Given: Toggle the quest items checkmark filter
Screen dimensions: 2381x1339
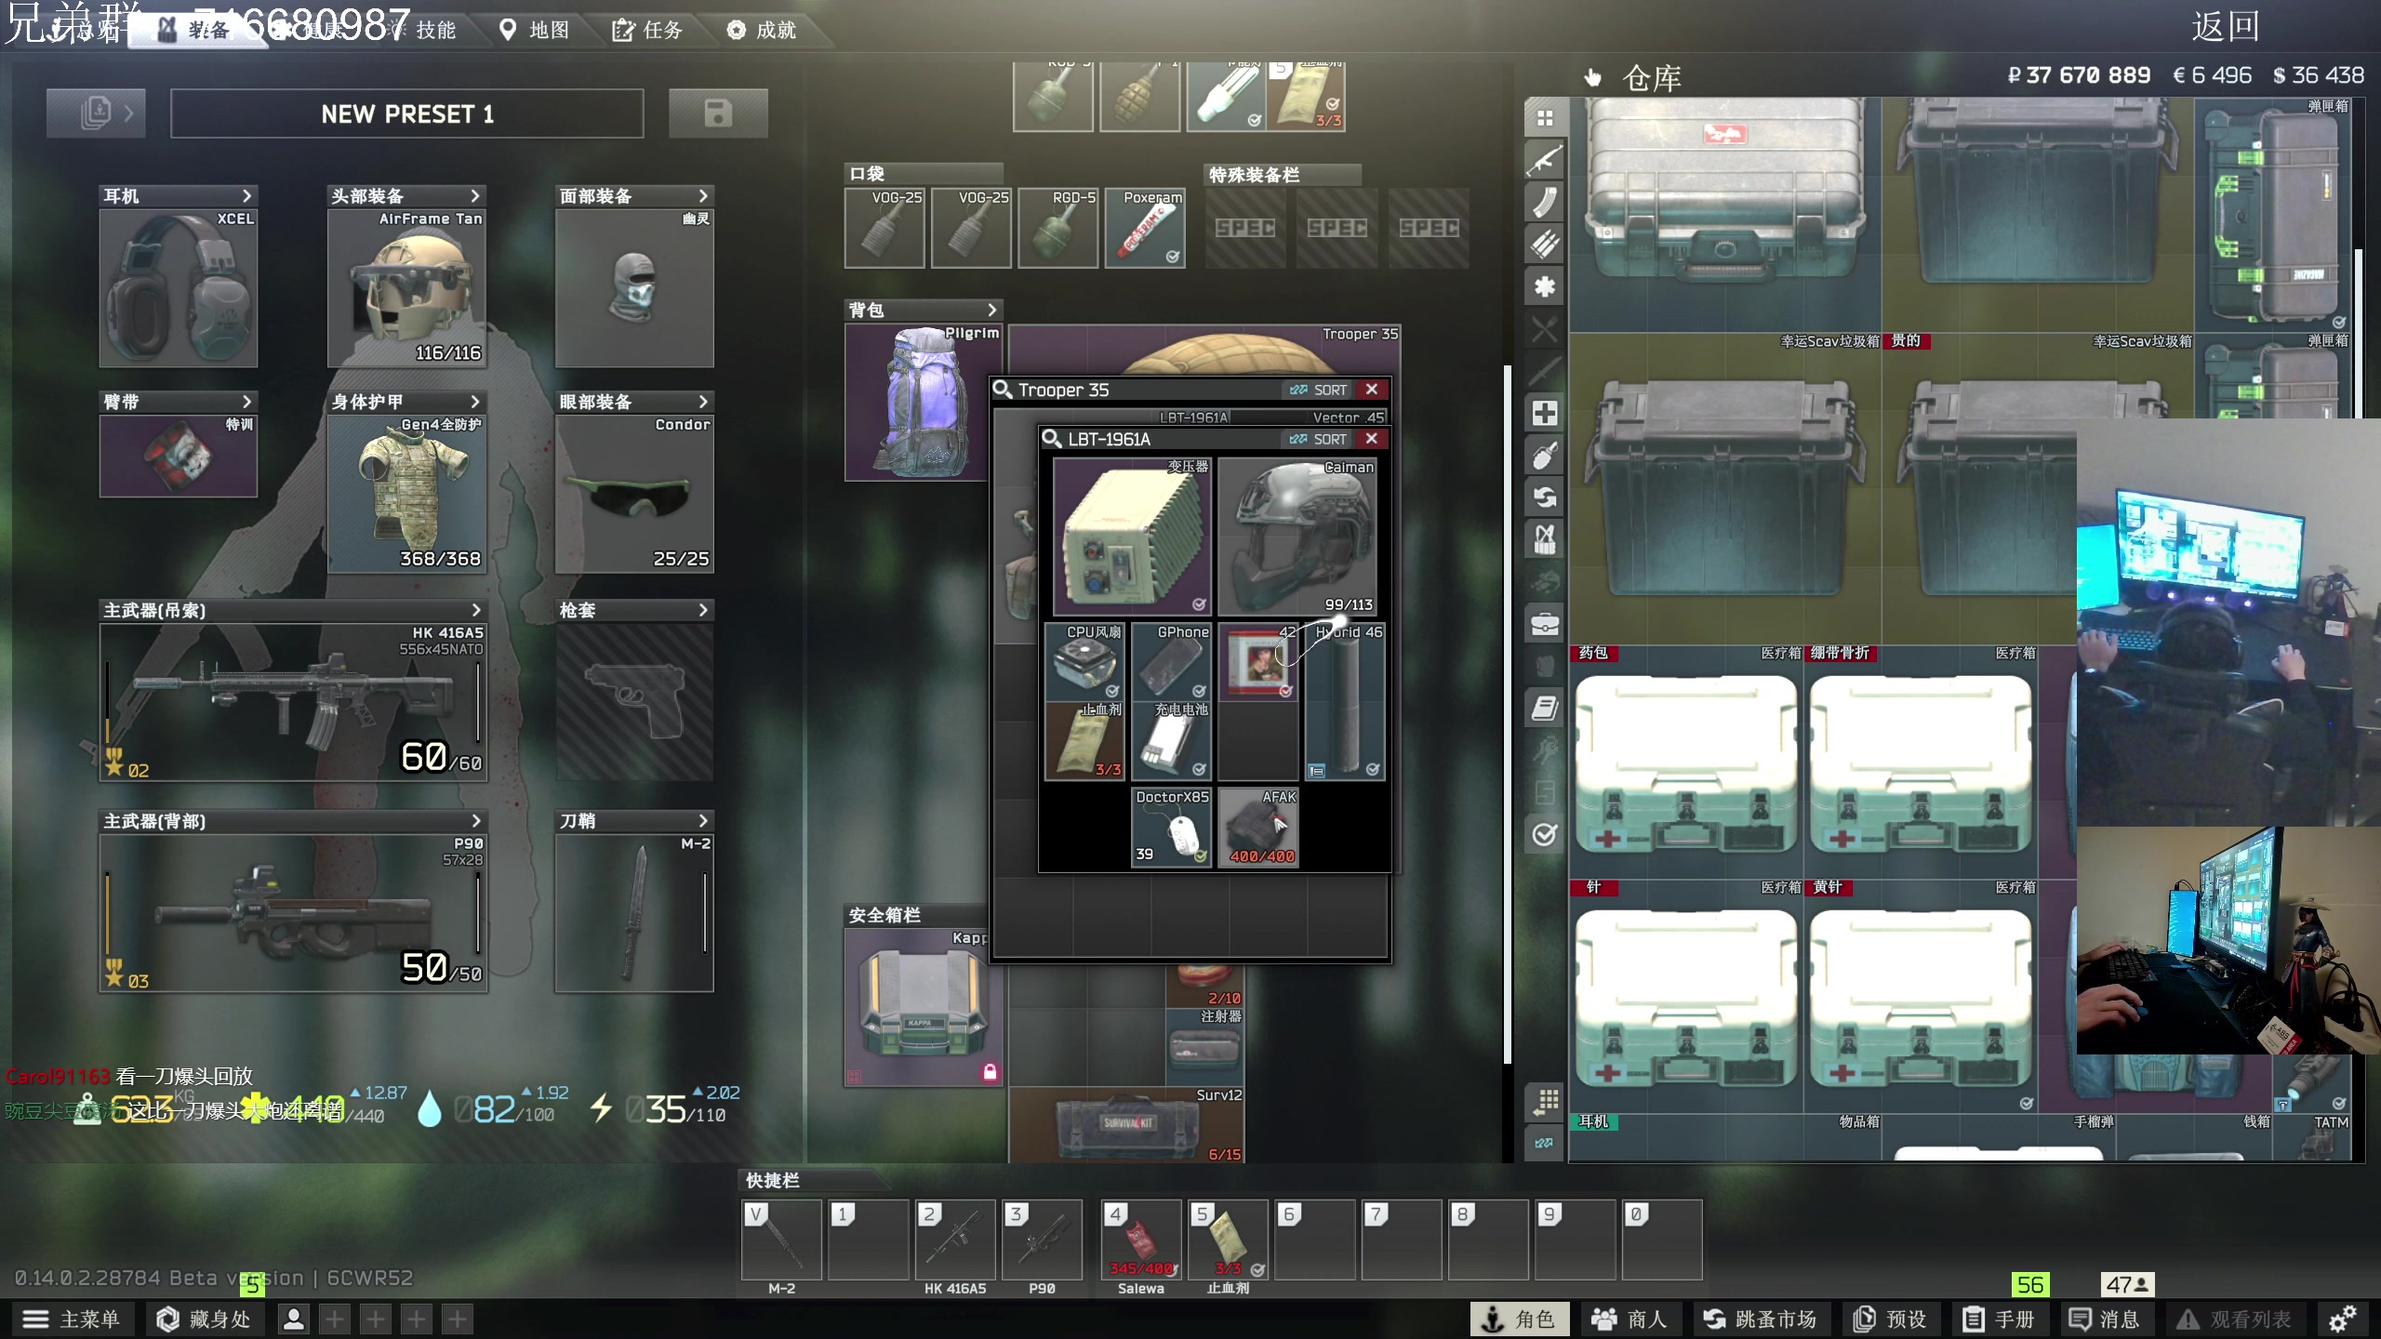Looking at the screenshot, I should coord(1544,834).
